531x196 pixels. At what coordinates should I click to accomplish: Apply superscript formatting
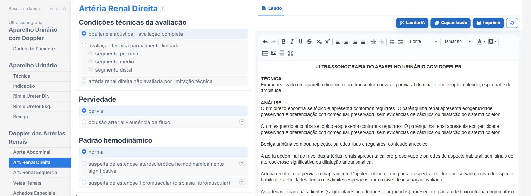327,41
